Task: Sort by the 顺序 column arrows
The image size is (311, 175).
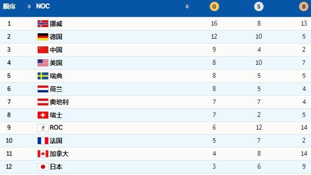Action: 29,7
